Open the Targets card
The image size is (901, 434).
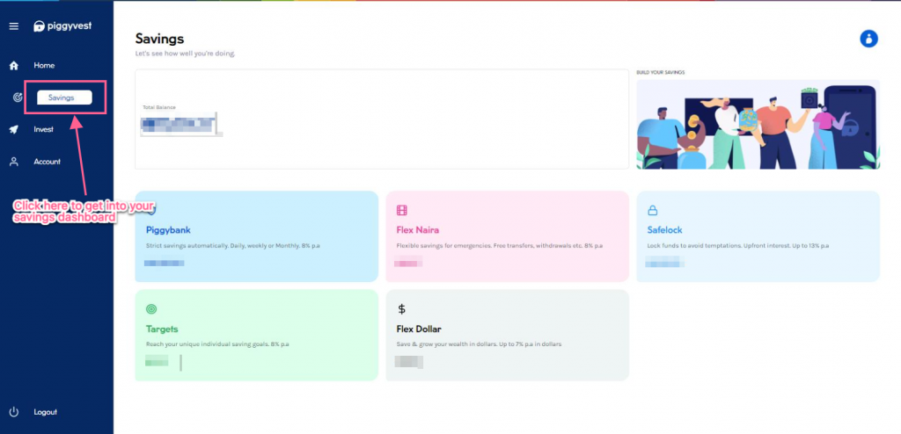pos(256,336)
